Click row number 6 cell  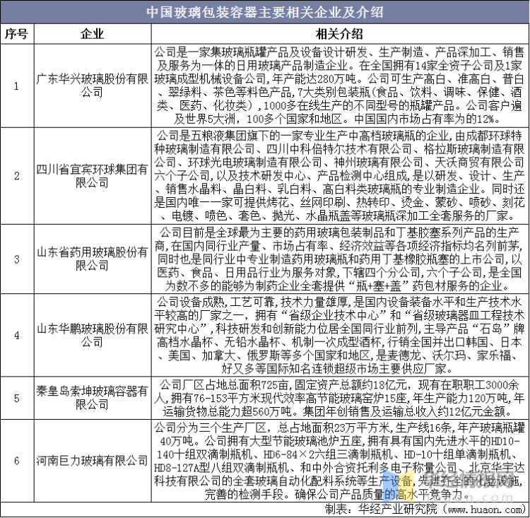(x=16, y=461)
